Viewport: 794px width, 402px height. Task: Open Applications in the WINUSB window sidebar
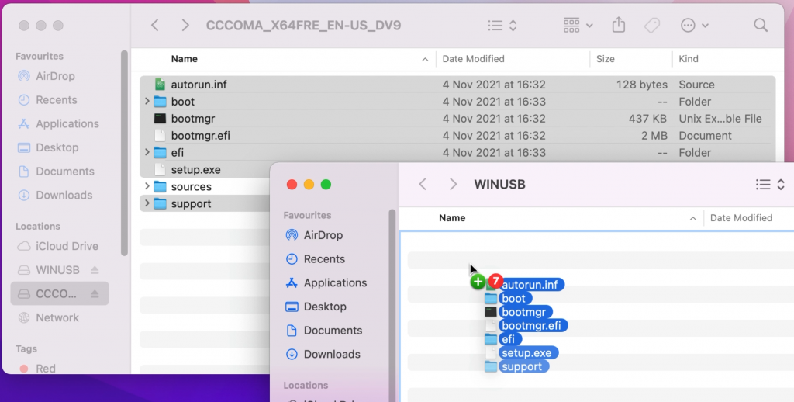pyautogui.click(x=326, y=282)
